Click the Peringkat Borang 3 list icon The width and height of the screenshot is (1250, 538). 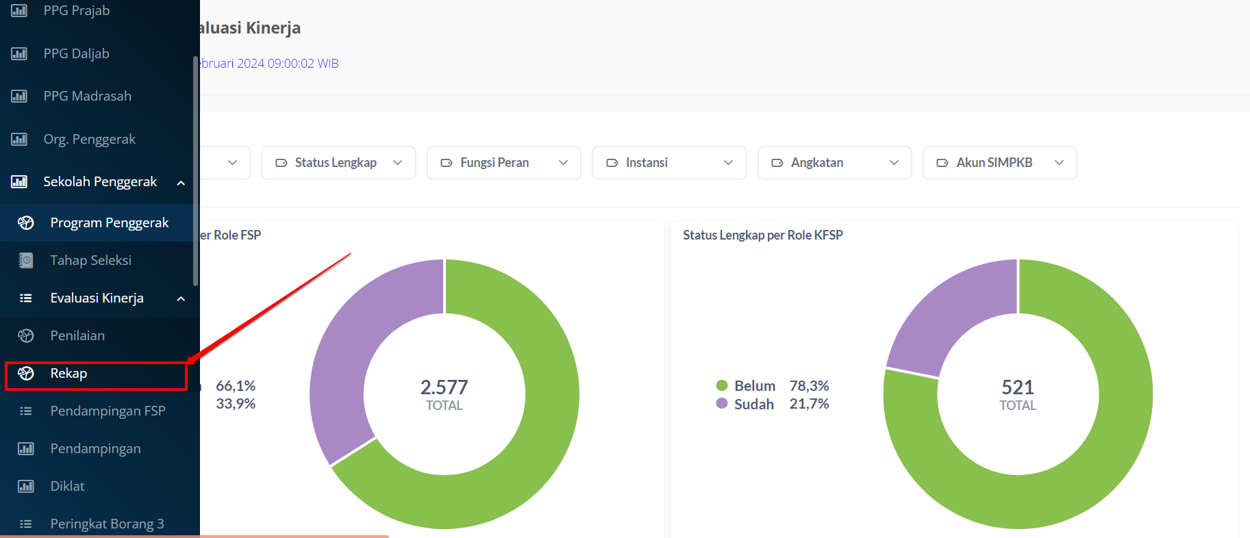point(26,524)
